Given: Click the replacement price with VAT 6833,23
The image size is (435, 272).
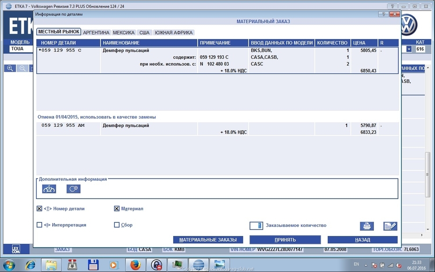Looking at the screenshot, I should point(368,132).
